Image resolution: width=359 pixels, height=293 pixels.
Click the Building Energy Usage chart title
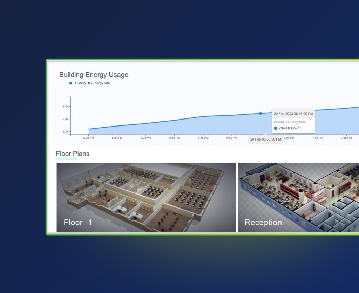pos(94,75)
